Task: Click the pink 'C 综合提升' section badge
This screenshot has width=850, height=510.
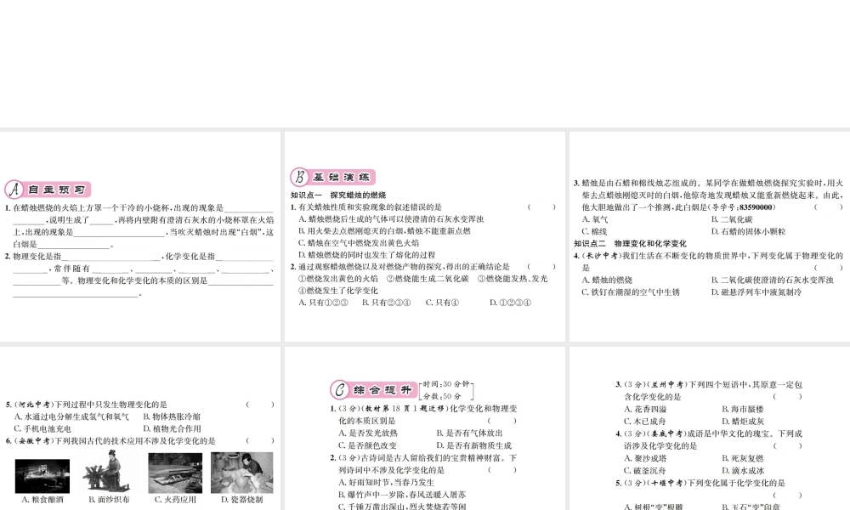Action: coord(373,389)
